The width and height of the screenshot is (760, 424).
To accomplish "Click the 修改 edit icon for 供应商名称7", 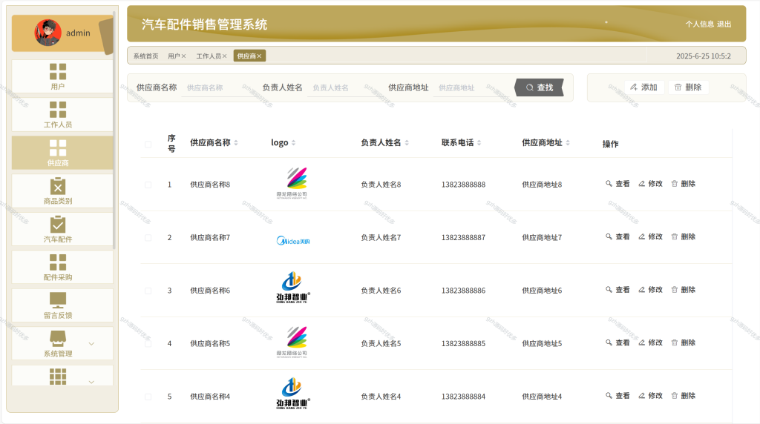I will click(x=642, y=236).
